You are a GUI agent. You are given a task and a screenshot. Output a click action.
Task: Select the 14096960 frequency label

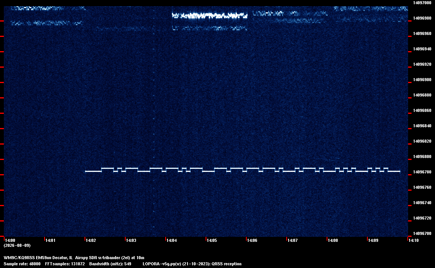coord(422,33)
